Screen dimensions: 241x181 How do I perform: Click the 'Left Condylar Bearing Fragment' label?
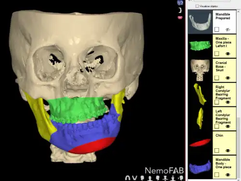coord(223,117)
